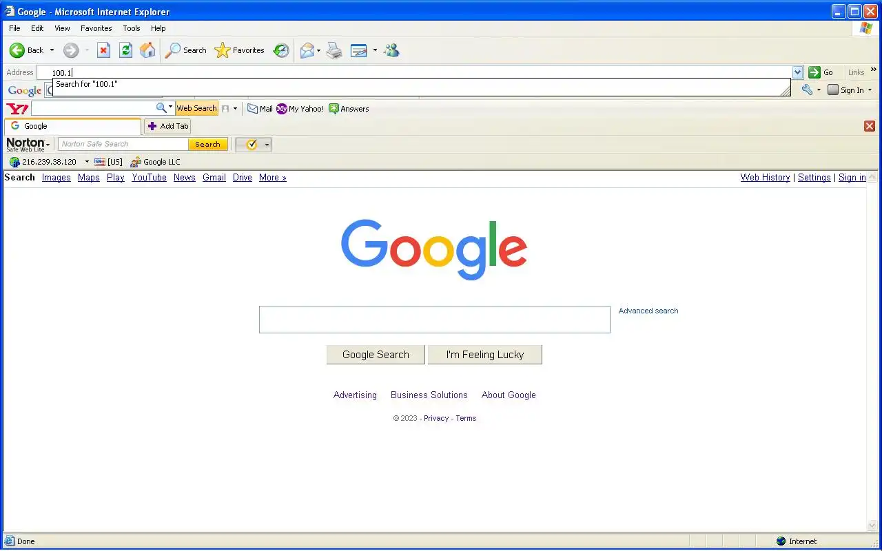The width and height of the screenshot is (882, 551).
Task: Open the View menu
Action: pyautogui.click(x=62, y=28)
